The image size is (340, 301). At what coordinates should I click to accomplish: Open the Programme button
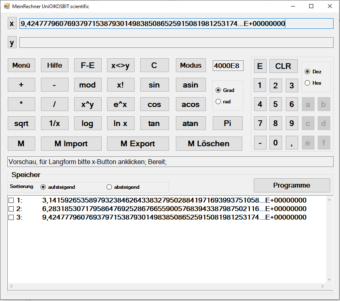[291, 185]
